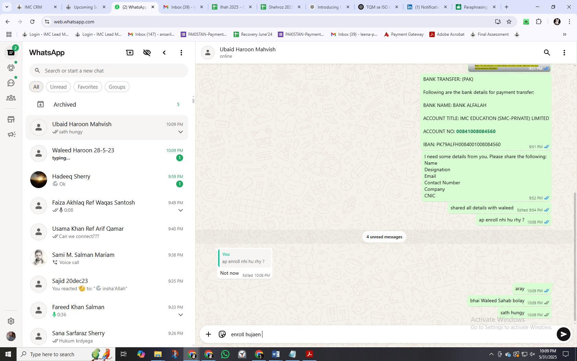Click quoted reply 'ap enroll nhi hu rhy ?'
This screenshot has height=361, width=577.
click(x=245, y=258)
